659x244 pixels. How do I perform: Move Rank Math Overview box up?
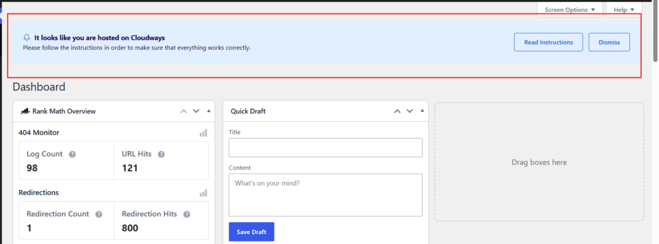pos(183,111)
